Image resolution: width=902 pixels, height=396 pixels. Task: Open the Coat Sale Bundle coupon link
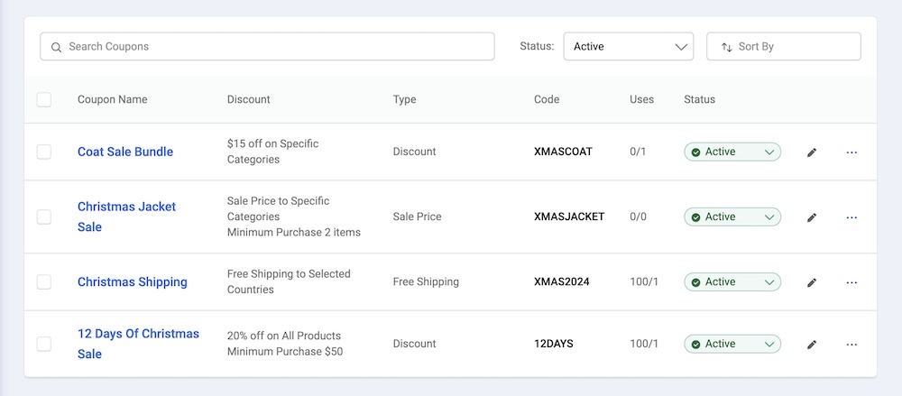point(125,152)
